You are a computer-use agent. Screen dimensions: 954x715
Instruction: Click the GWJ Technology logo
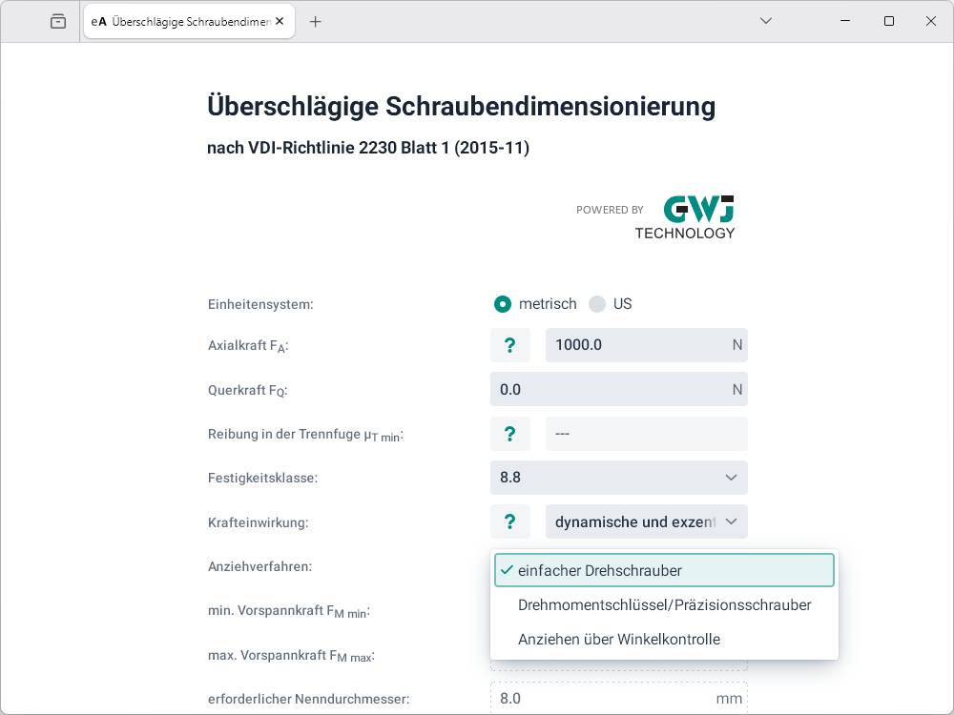(x=685, y=217)
